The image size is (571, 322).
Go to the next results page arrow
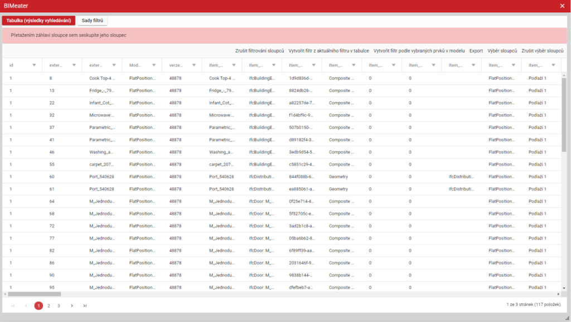click(x=72, y=305)
